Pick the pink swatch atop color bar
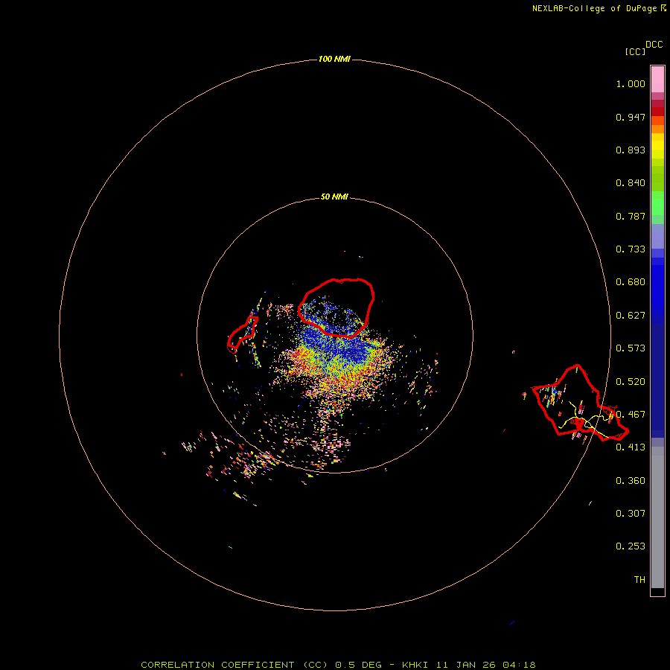The image size is (670, 670). click(x=657, y=79)
